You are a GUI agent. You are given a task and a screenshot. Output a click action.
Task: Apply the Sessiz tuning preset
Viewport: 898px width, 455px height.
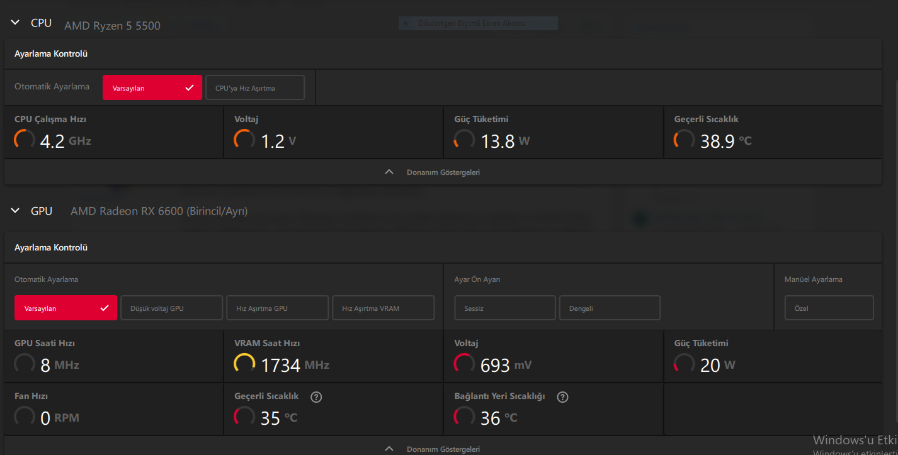(505, 308)
